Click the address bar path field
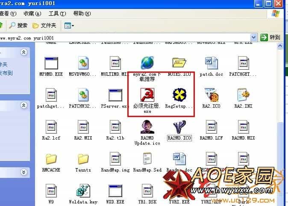The height and width of the screenshot is (206, 288). tap(125, 38)
